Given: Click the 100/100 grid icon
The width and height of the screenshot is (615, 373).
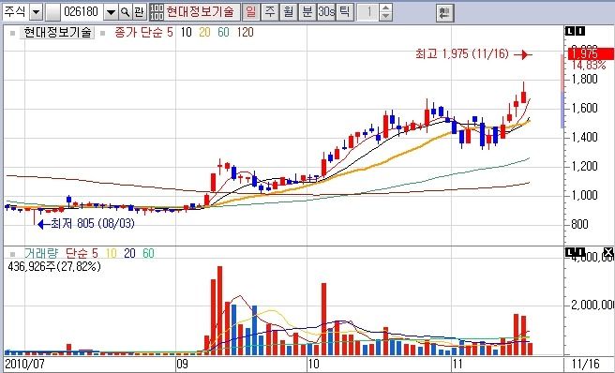Looking at the screenshot, I should [x=157, y=12].
